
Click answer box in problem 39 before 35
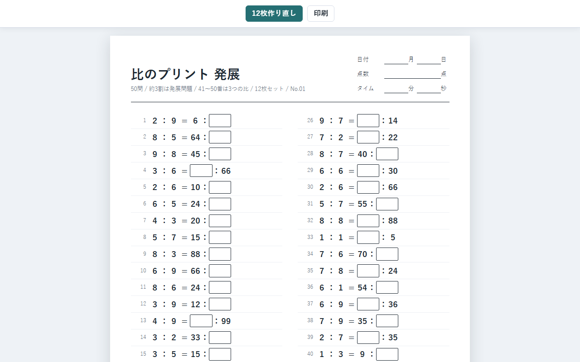point(368,338)
